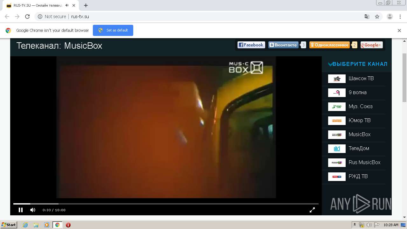This screenshot has width=407, height=229.
Task: Open a new browser tab
Action: (x=86, y=5)
